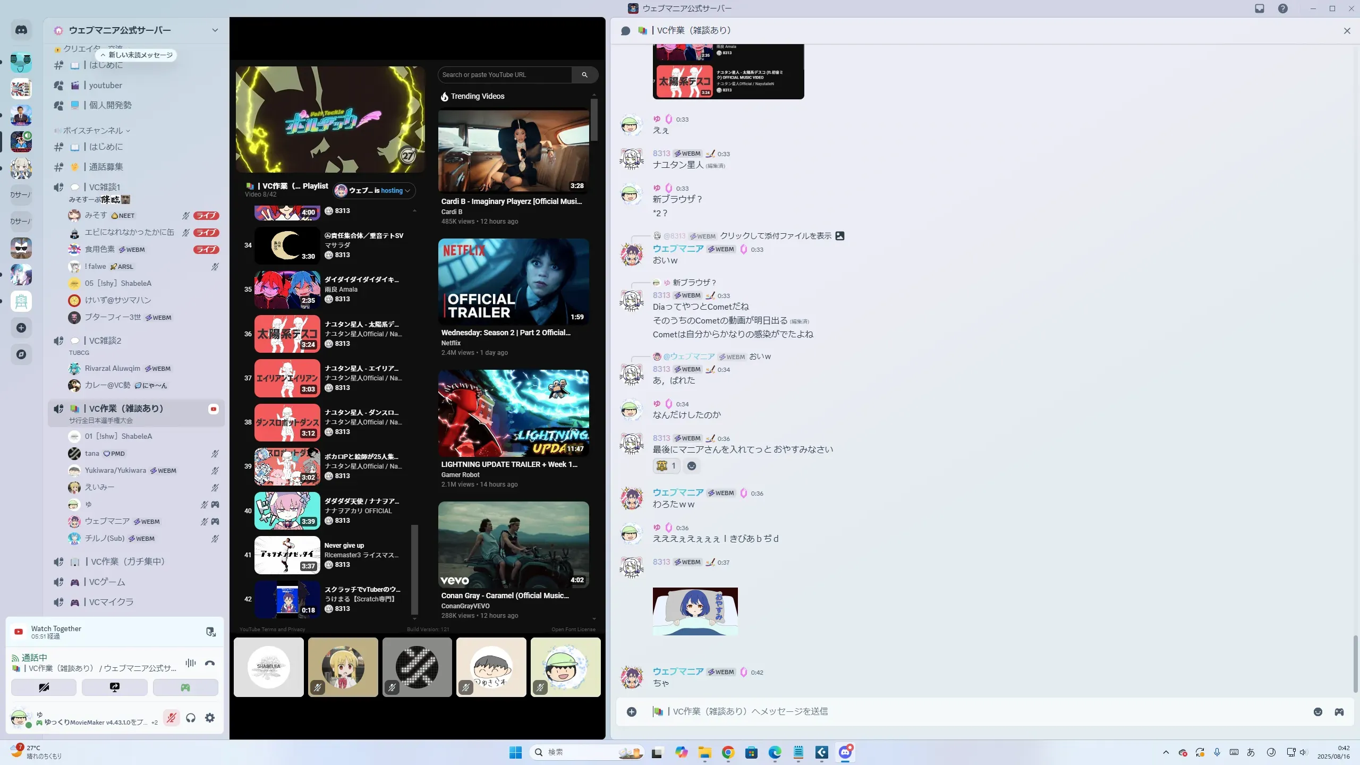This screenshot has height=765, width=1360.
Task: Click the YouTube search magnifier button
Action: click(584, 75)
